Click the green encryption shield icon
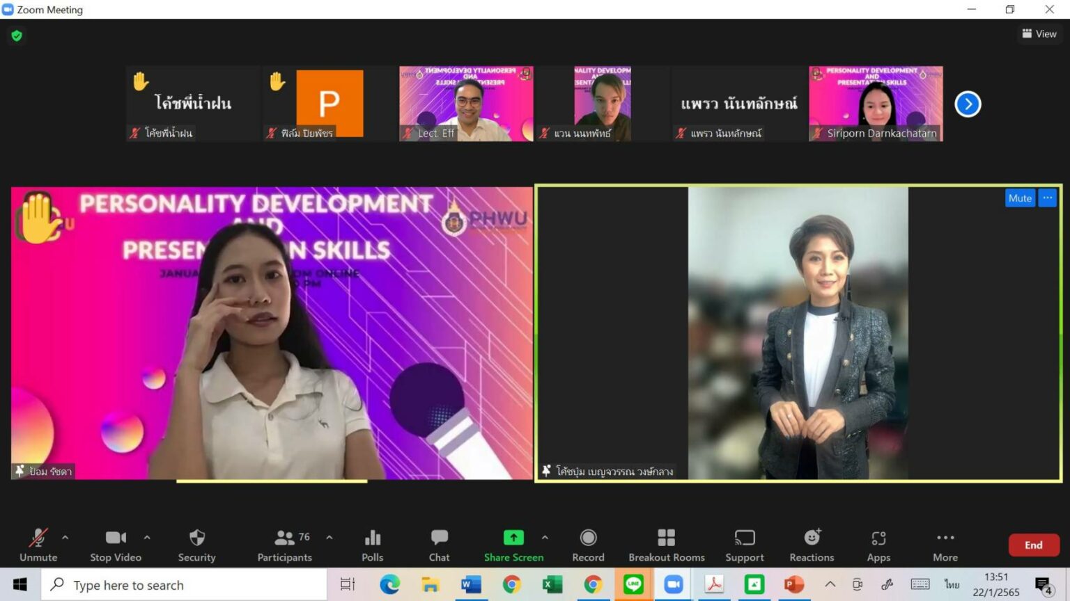The image size is (1070, 601). [x=17, y=35]
